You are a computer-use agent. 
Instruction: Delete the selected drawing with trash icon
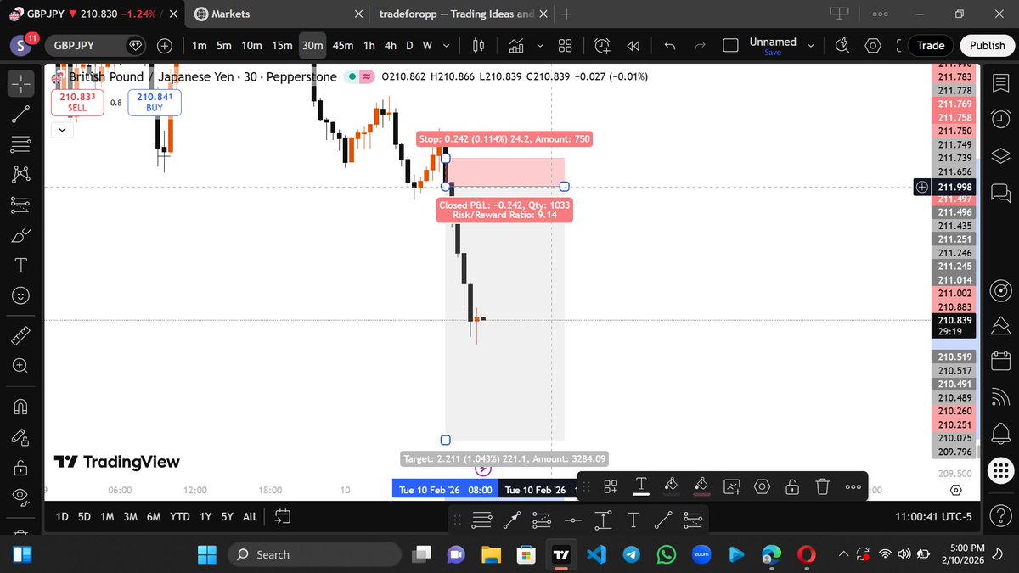822,486
